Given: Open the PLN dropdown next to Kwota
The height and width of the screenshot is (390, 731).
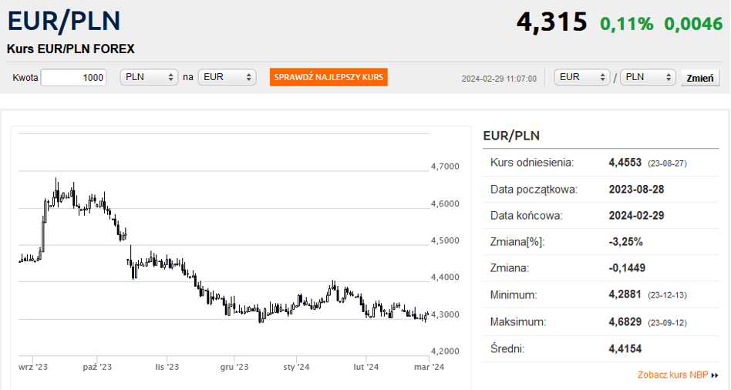Looking at the screenshot, I should 150,77.
